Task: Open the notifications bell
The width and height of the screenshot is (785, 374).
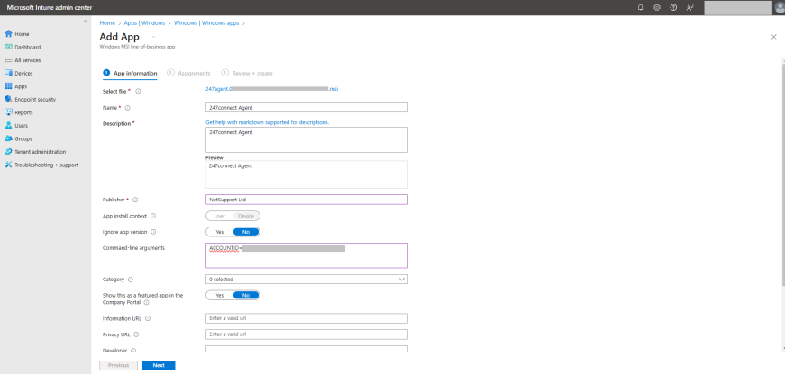Action: (640, 7)
